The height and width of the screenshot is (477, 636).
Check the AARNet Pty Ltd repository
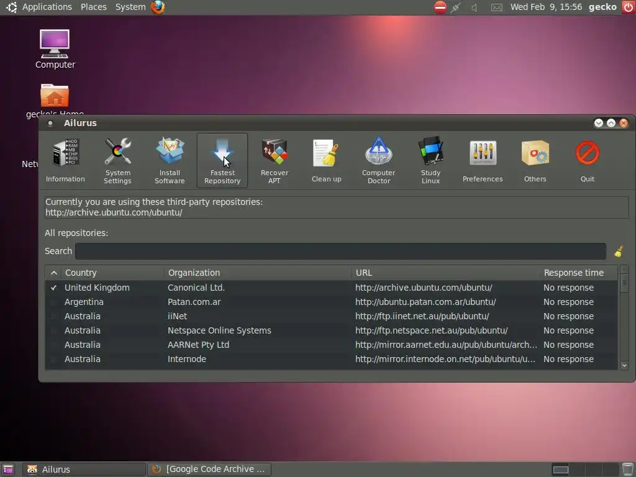click(x=53, y=345)
